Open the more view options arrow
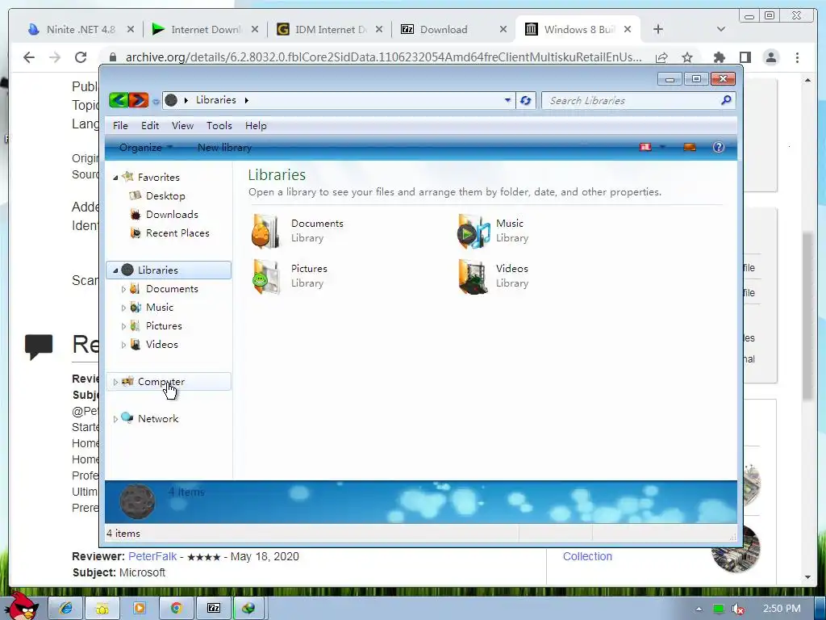 point(663,147)
